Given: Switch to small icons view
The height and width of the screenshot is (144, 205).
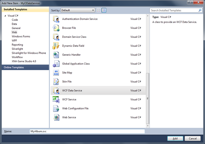Looking at the screenshot, I should (x=99, y=10).
